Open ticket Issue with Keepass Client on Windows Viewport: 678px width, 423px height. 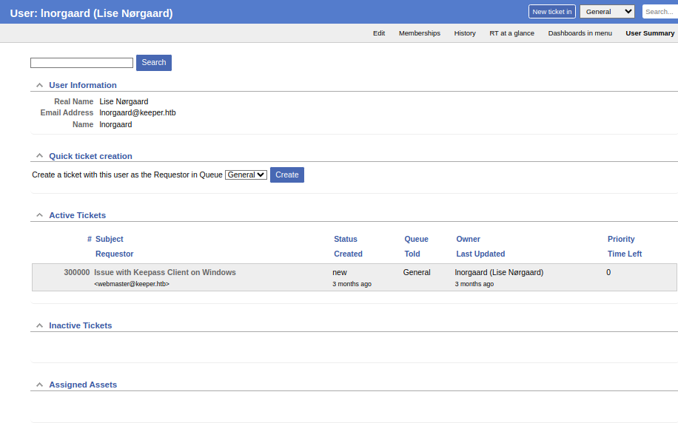[165, 273]
